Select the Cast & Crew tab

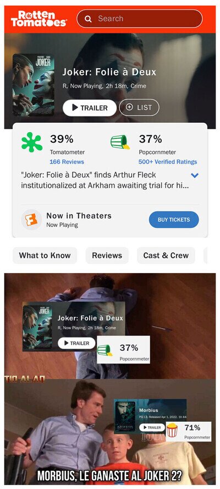[x=166, y=256]
